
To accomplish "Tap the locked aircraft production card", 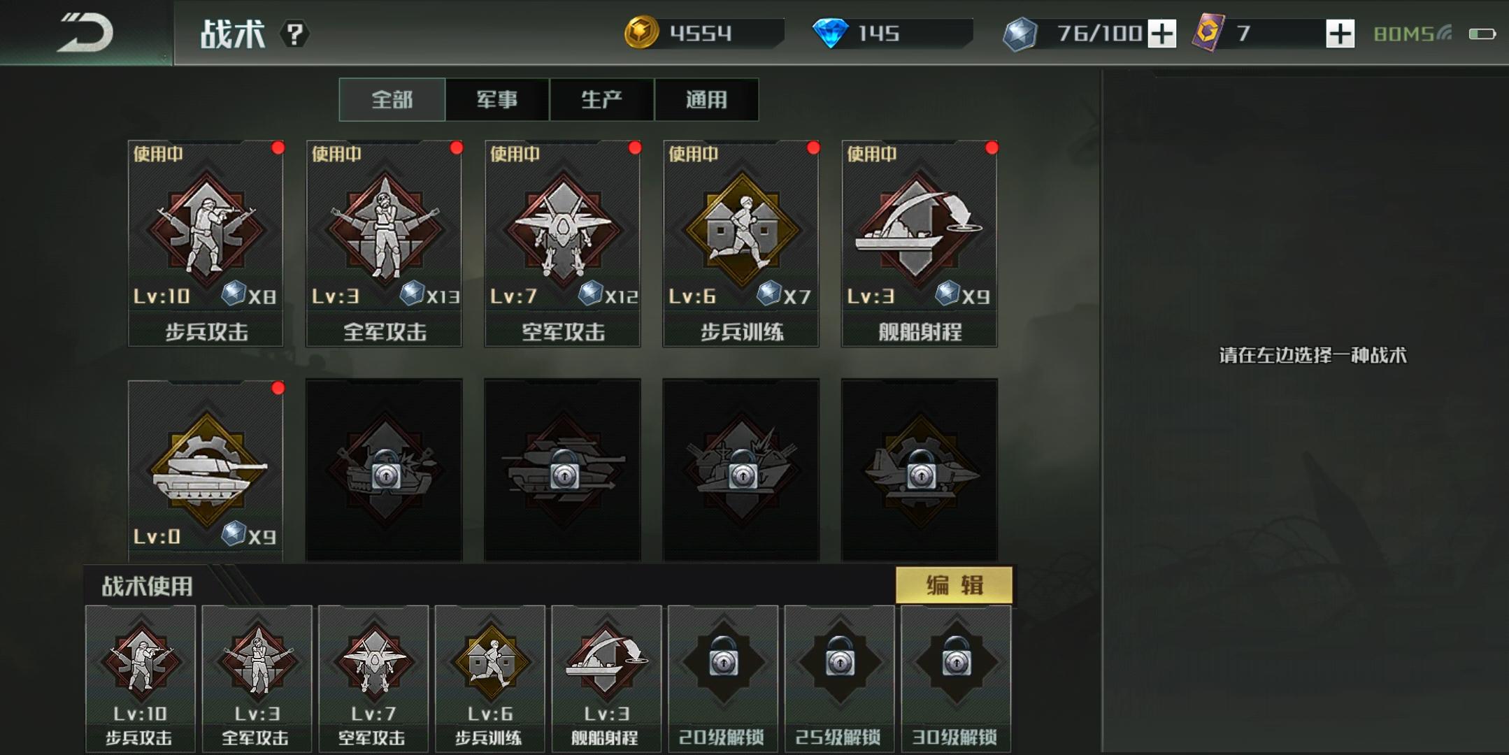I will 919,470.
